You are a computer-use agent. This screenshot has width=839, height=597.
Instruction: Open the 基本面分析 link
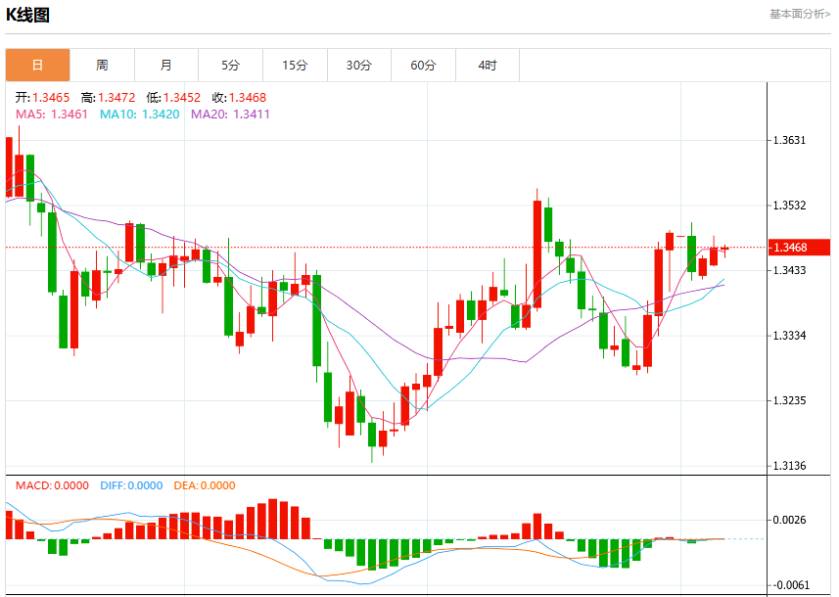[x=800, y=14]
